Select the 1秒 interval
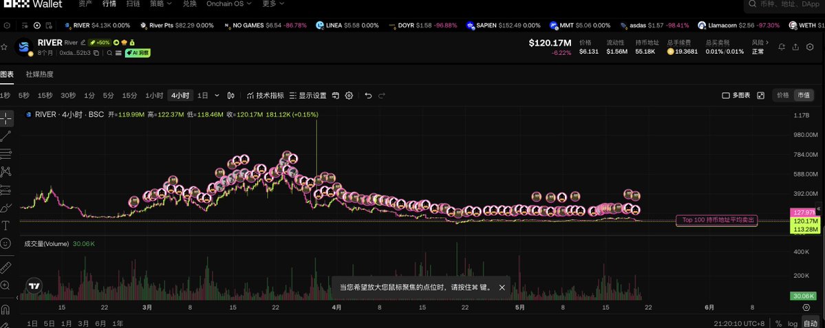This screenshot has height=328, width=825. click(x=5, y=96)
